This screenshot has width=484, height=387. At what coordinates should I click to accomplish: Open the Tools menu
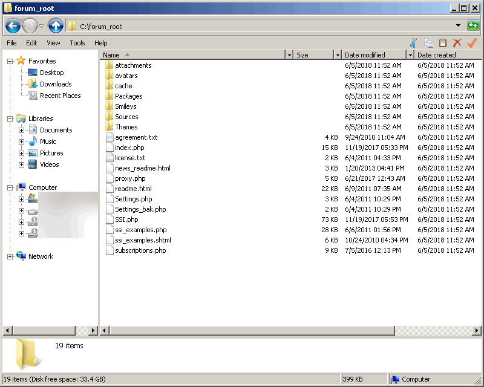77,43
